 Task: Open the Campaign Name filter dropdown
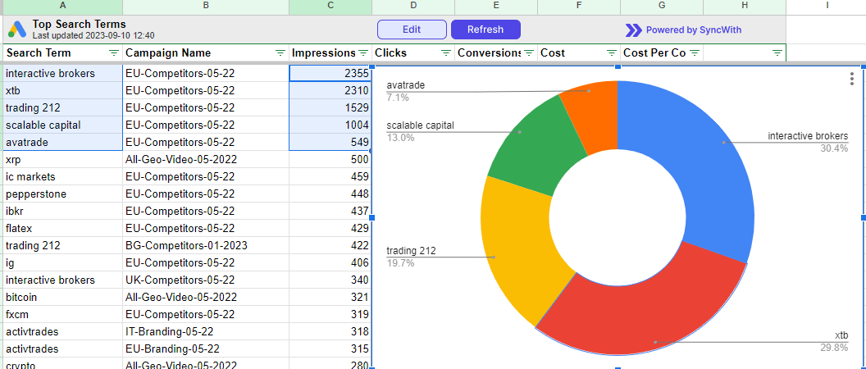coord(280,53)
